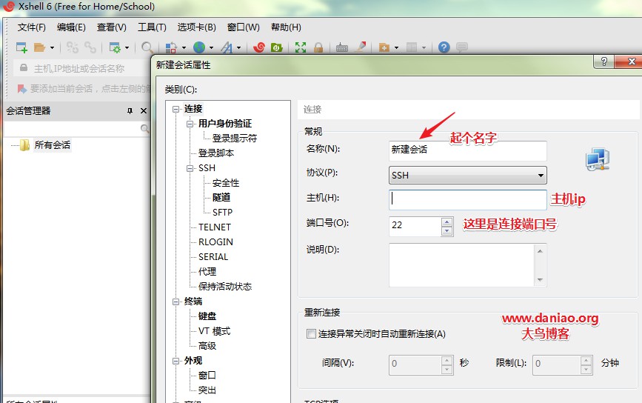This screenshot has width=642, height=403.
Task: Click the greyed chat bubble icon
Action: point(462,47)
